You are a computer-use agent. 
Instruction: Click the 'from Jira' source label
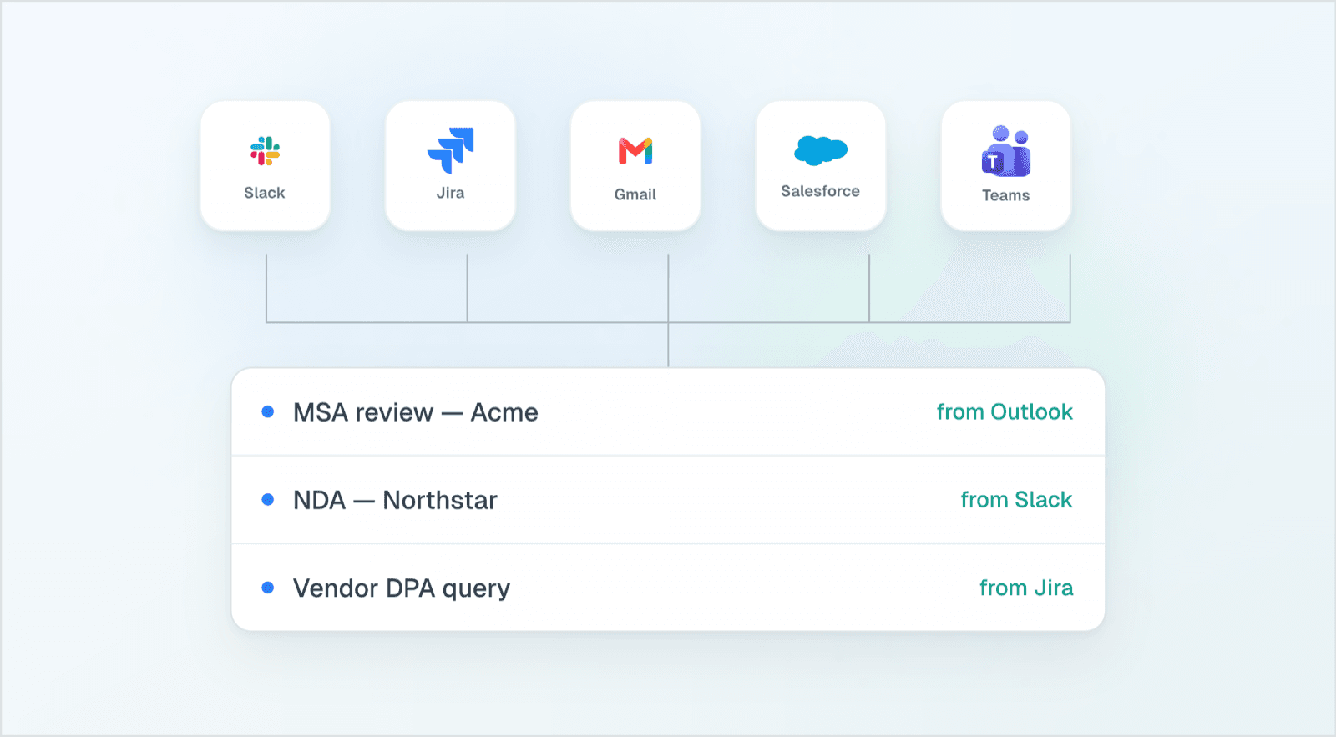1026,588
